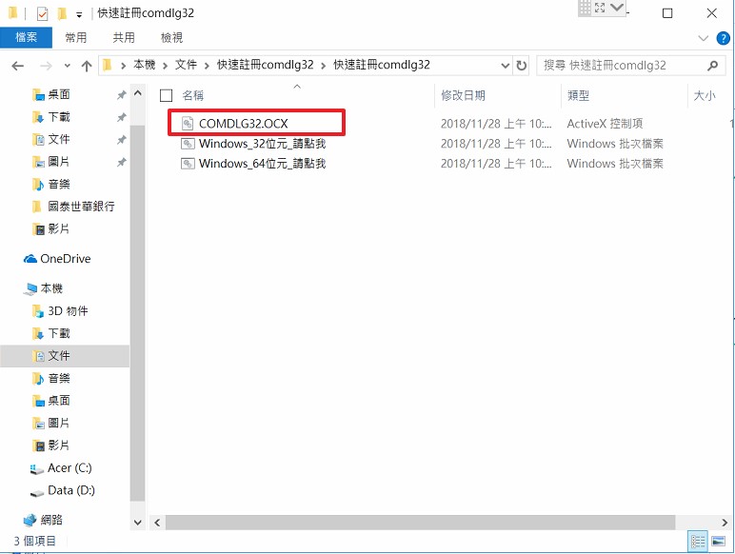Select the COMDLG32.OCX file
This screenshot has height=554, width=735.
tap(244, 123)
